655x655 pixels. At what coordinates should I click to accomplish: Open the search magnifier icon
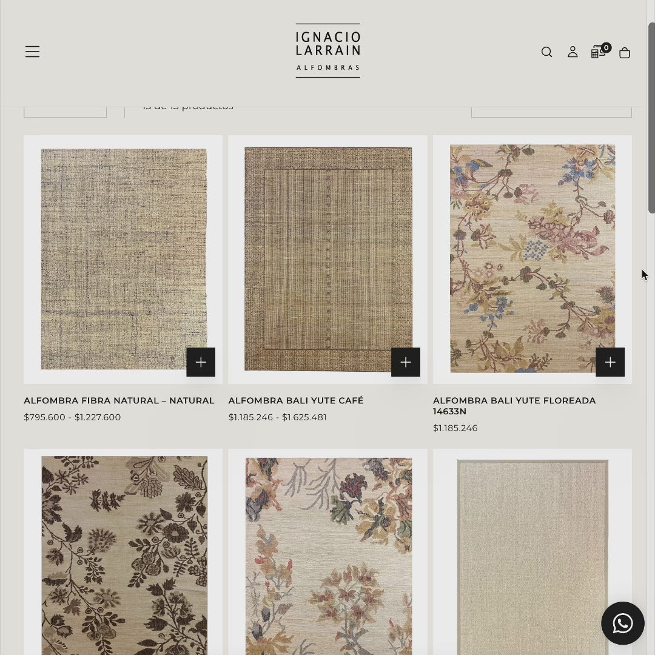coord(546,52)
